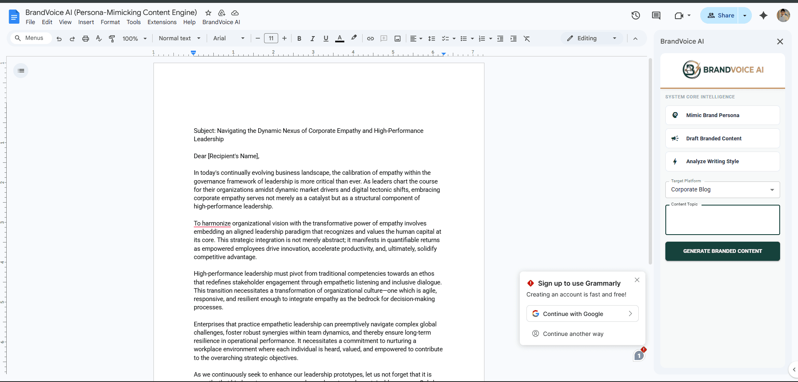Click the move to folder icon
798x382 pixels.
click(222, 13)
